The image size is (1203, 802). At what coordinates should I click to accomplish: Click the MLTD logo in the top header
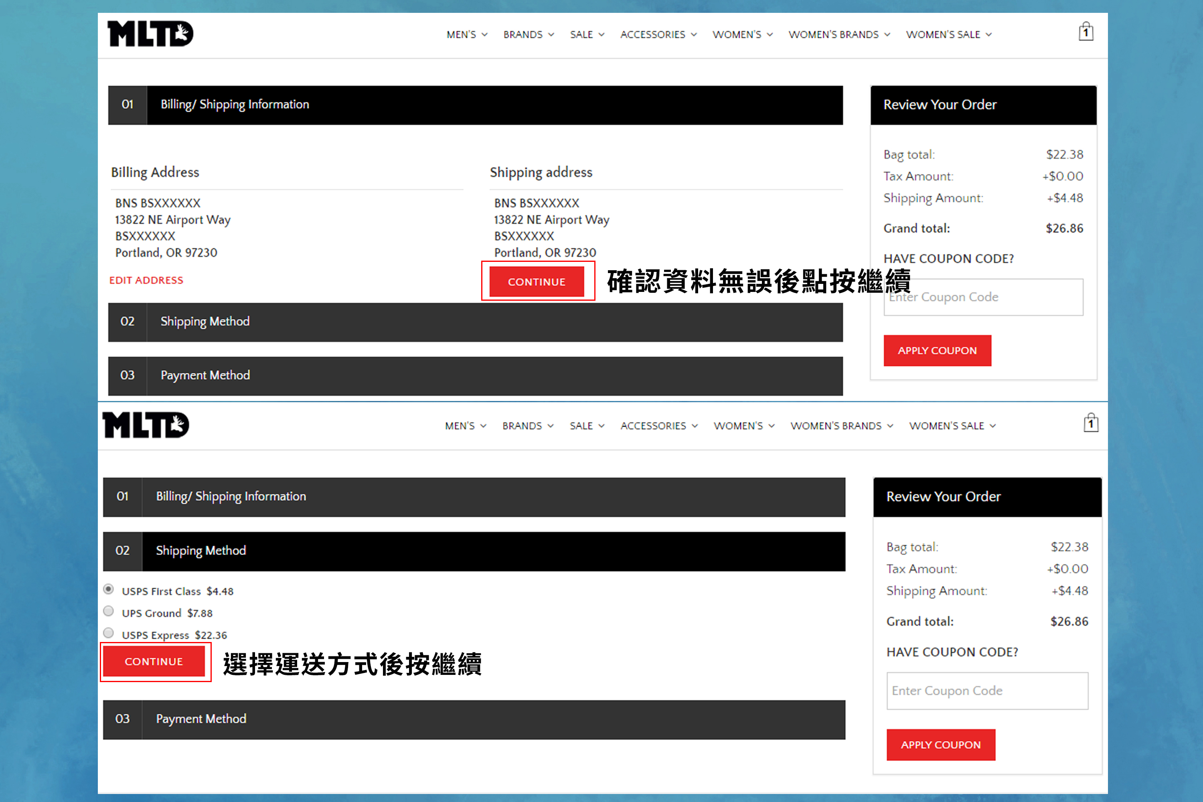(x=150, y=34)
